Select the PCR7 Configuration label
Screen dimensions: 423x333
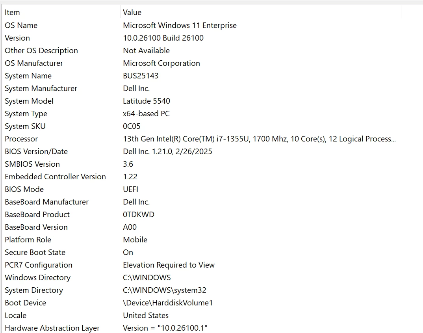[x=39, y=265]
